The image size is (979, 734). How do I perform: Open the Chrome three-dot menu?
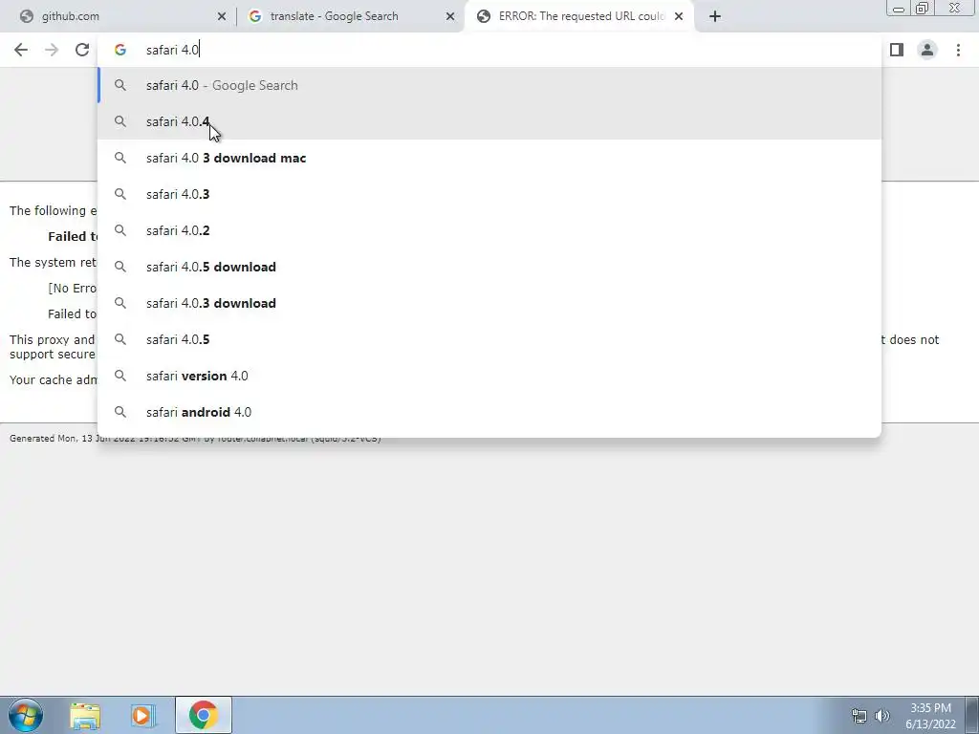[x=958, y=50]
